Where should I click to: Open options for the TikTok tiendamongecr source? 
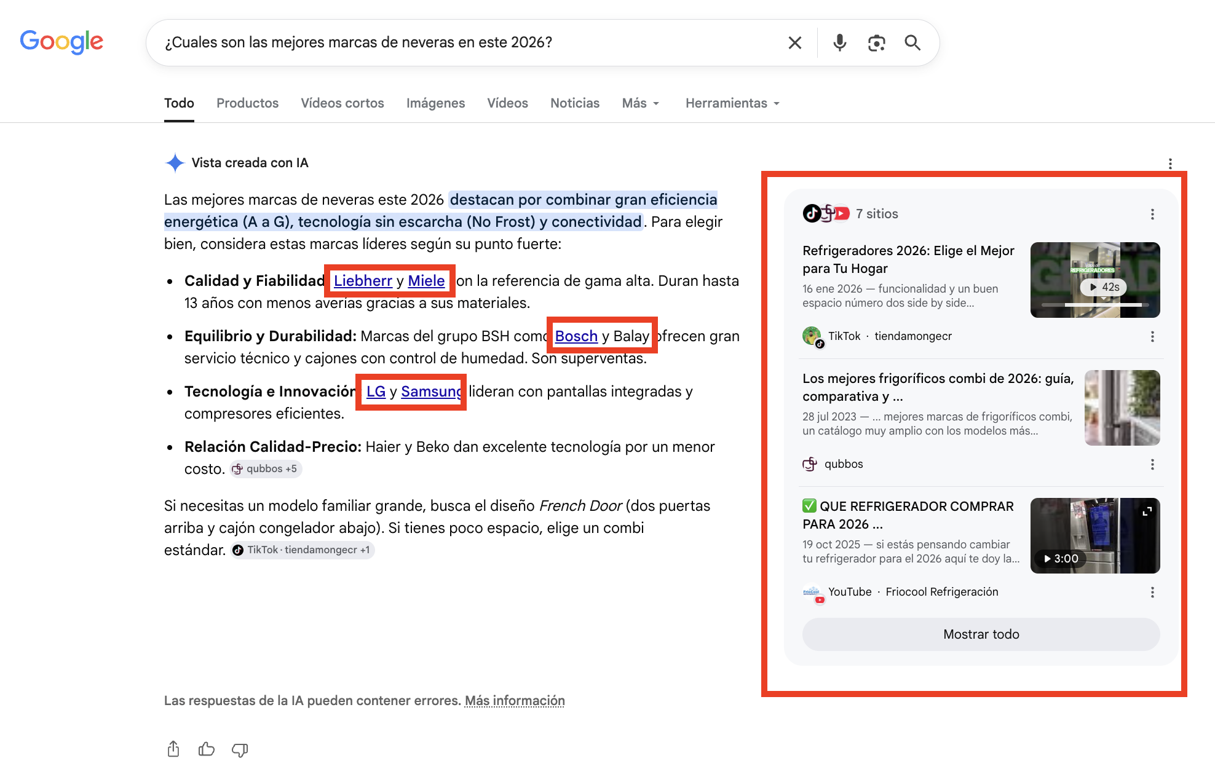tap(1152, 336)
